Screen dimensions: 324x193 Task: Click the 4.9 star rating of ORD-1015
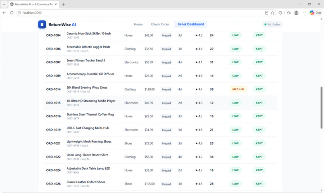pos(199,103)
